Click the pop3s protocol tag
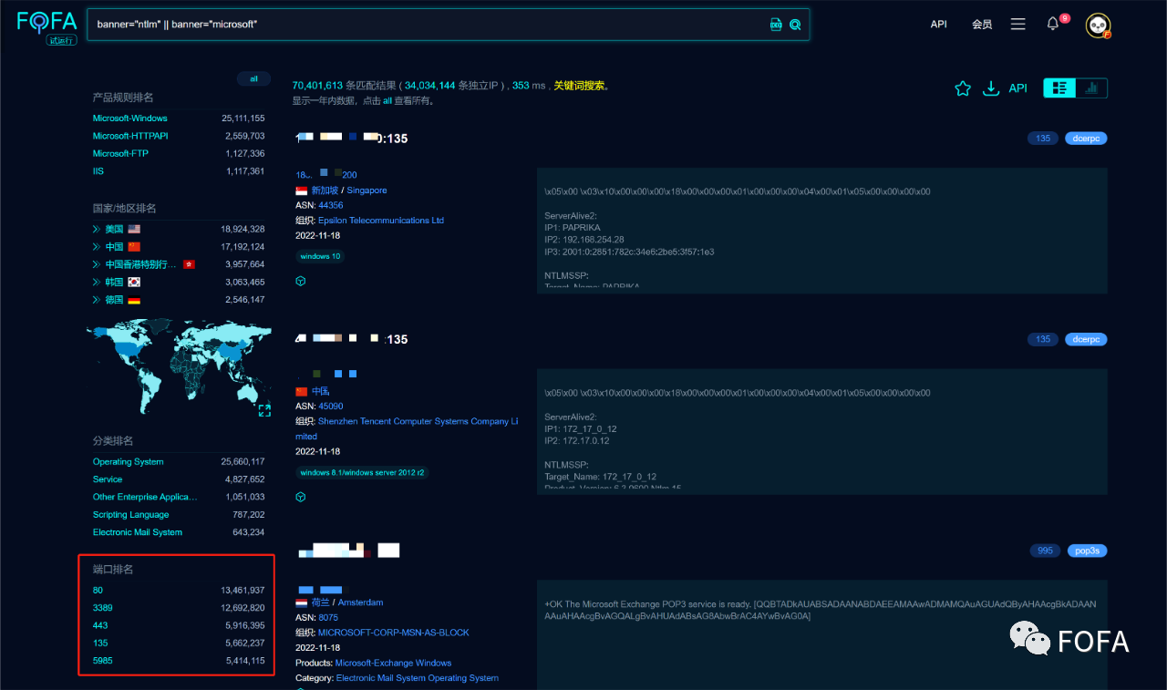This screenshot has width=1167, height=690. tap(1087, 551)
